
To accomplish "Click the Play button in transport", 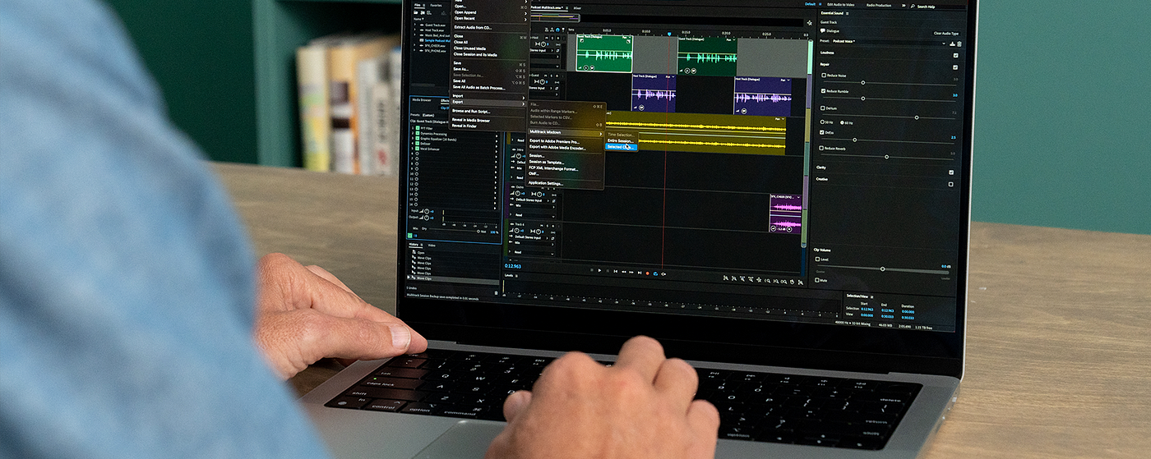I will (599, 270).
